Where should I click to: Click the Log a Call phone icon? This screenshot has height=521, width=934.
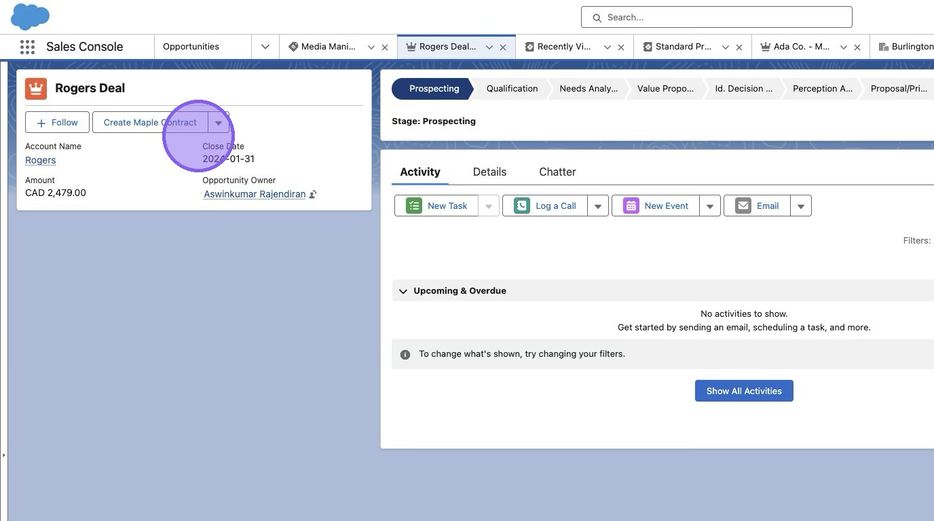522,206
